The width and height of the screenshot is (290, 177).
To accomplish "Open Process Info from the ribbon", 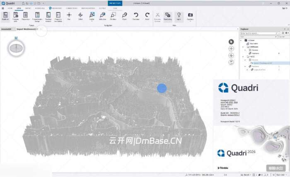I will [16, 17].
